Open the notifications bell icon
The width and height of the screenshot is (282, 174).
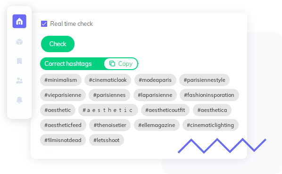tap(19, 100)
